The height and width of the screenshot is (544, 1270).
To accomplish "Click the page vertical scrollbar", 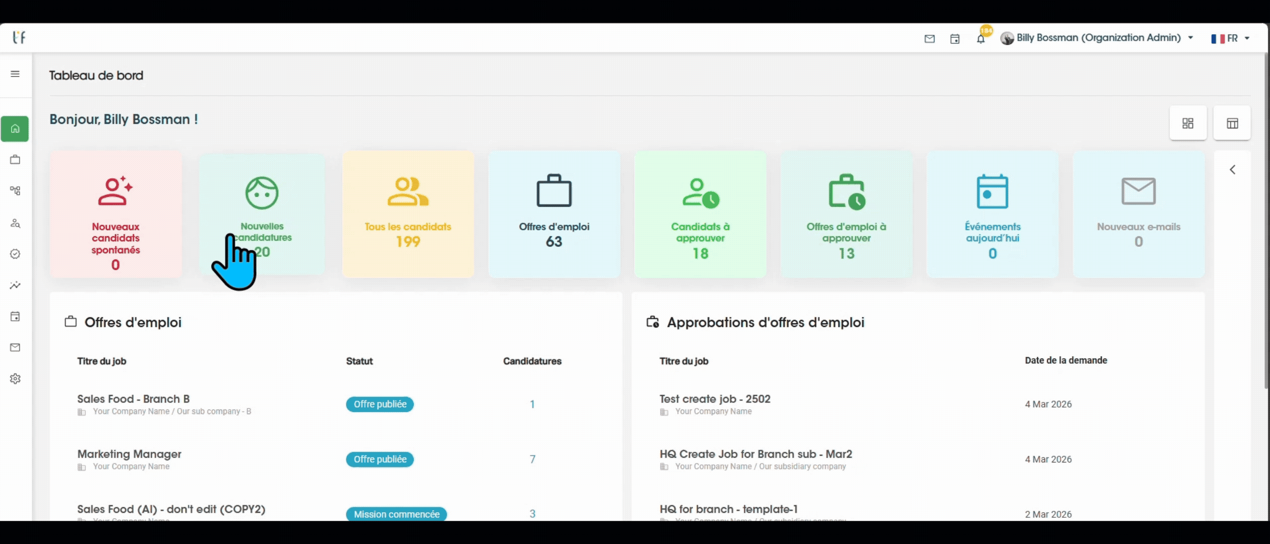I will 1265,222.
